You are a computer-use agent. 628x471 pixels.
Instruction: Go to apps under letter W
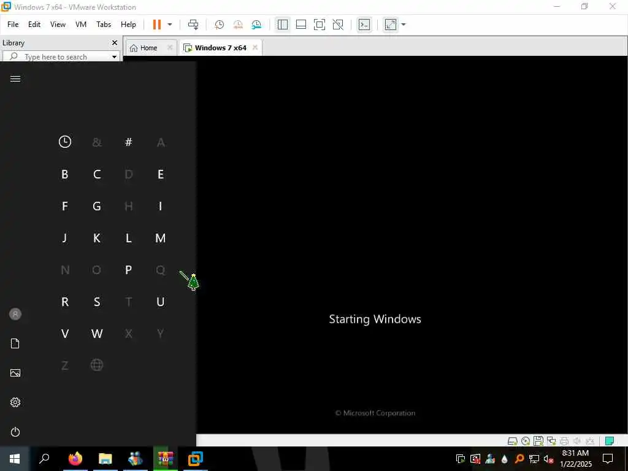(97, 334)
